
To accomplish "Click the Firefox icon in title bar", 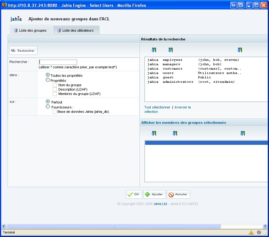I will tap(4, 5).
